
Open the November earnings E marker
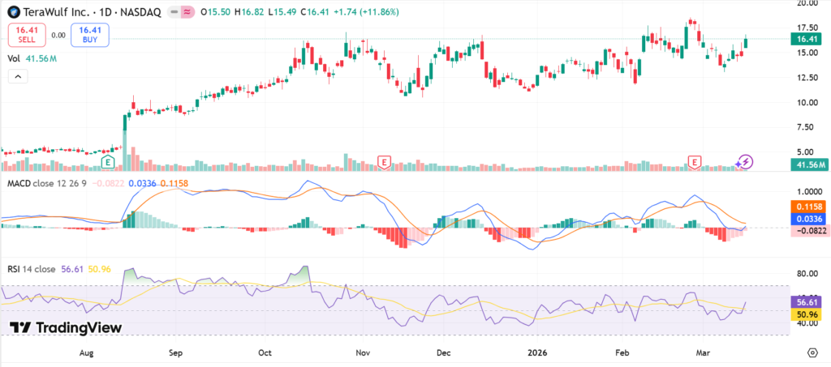pyautogui.click(x=383, y=163)
